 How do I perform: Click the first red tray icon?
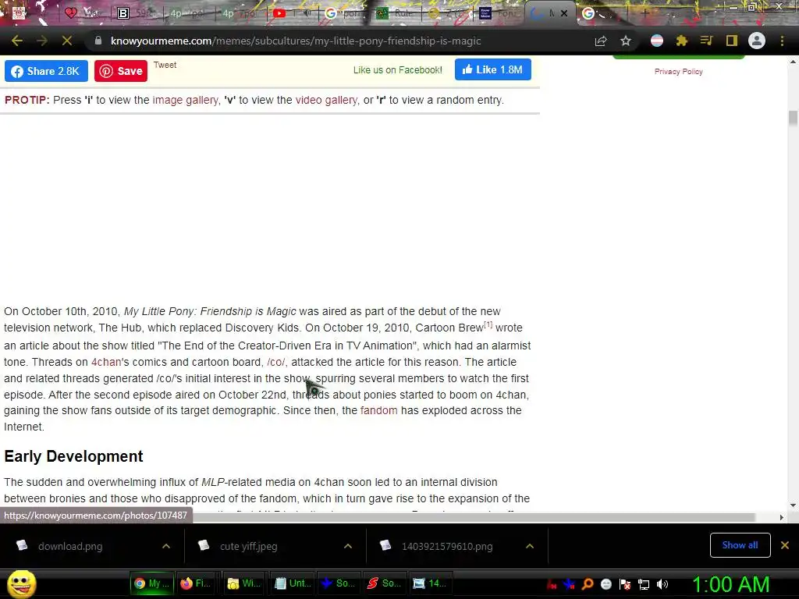pos(552,585)
